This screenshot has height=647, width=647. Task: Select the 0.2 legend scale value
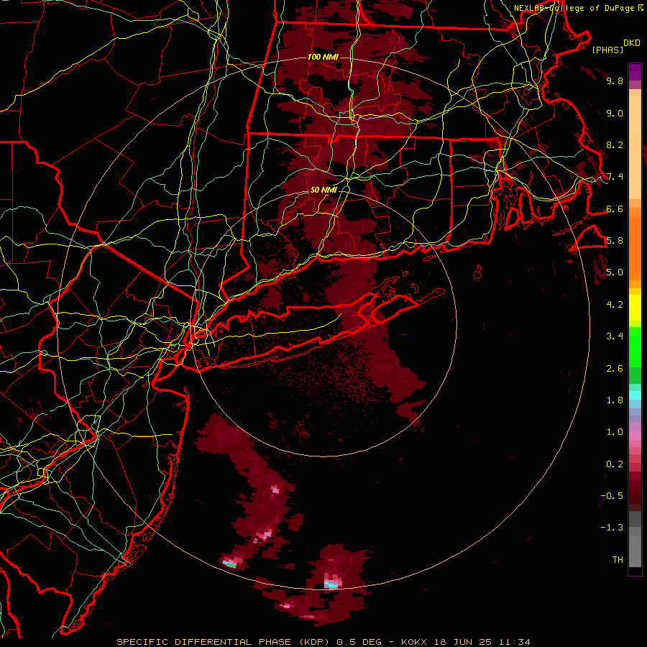615,464
